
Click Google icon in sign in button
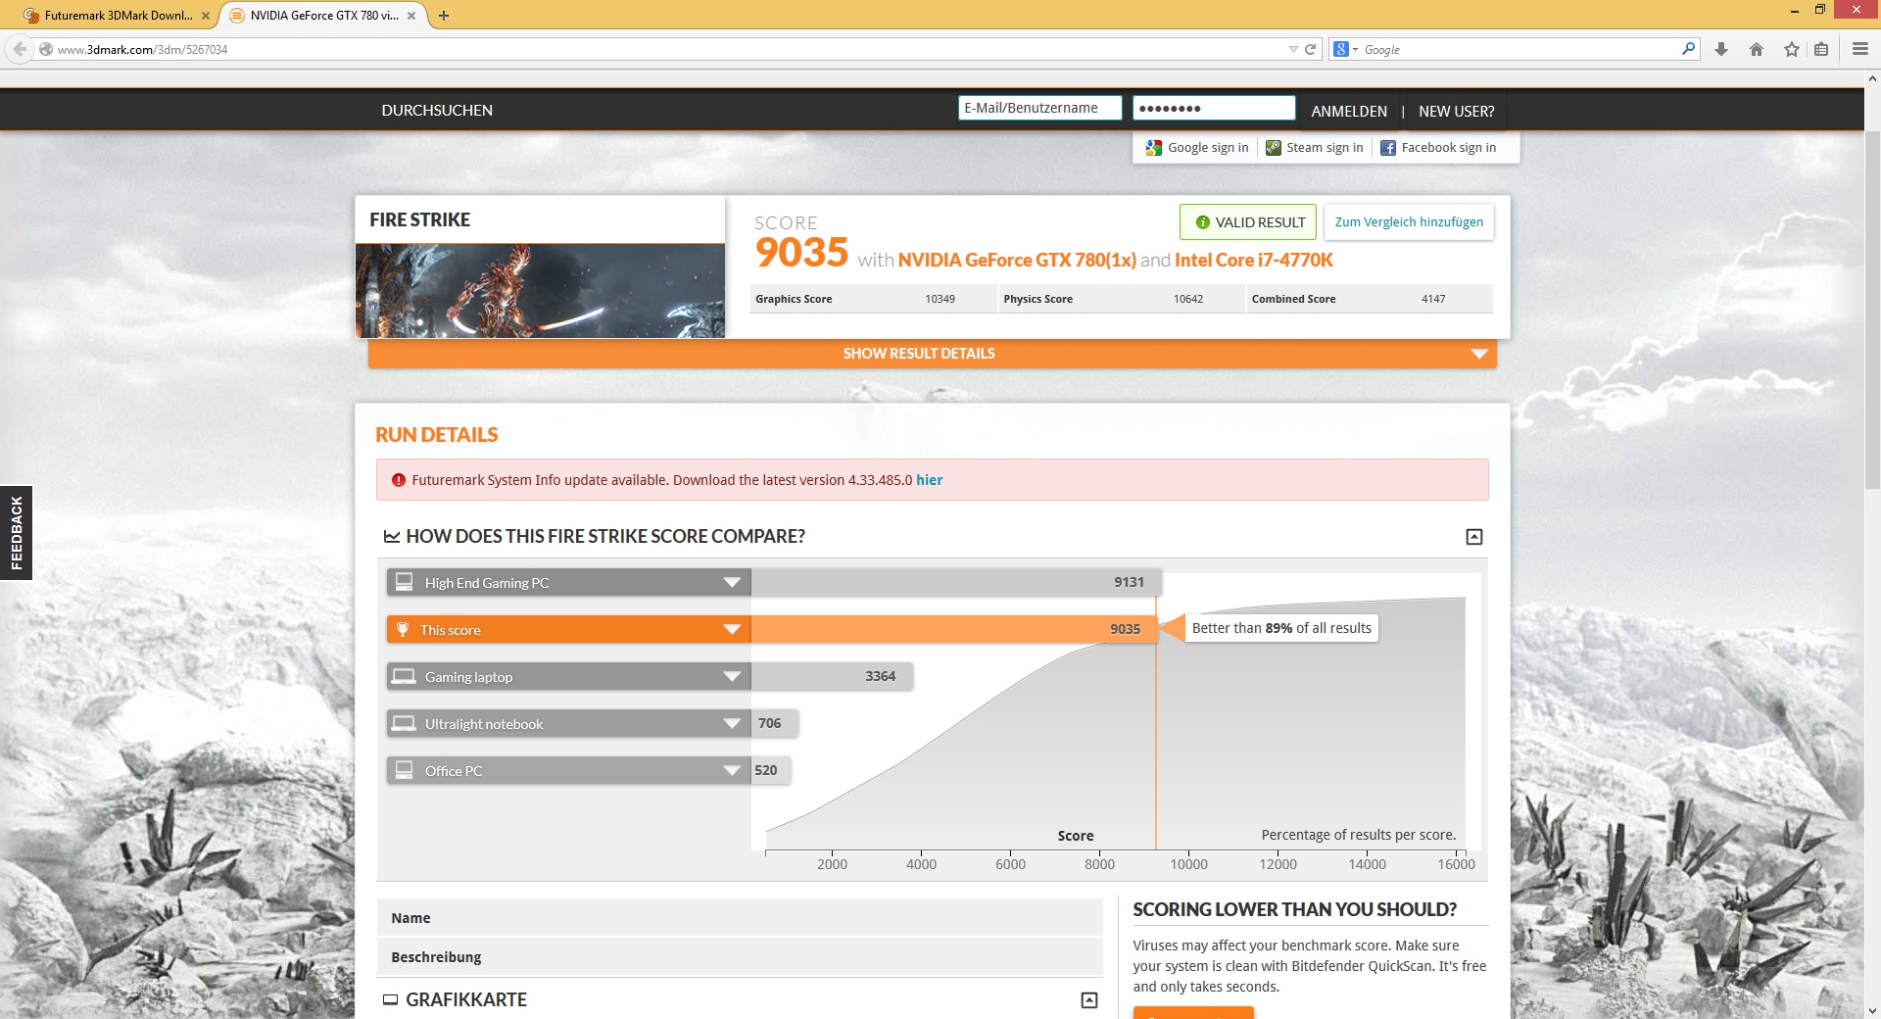coord(1154,148)
